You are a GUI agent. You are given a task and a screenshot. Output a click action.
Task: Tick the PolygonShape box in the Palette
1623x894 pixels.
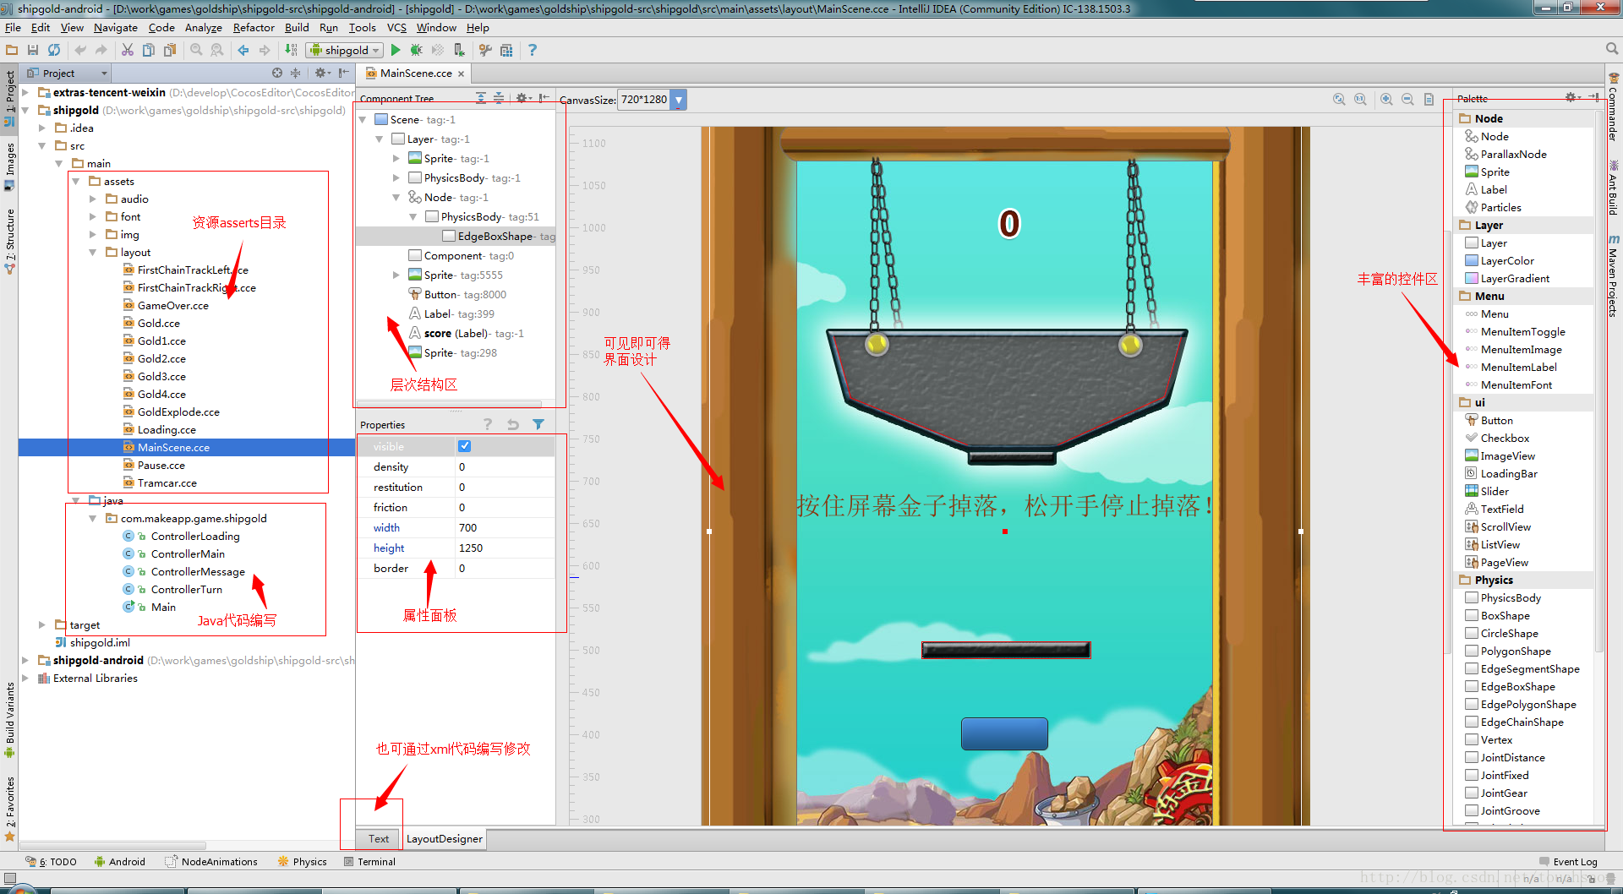[x=1471, y=651]
